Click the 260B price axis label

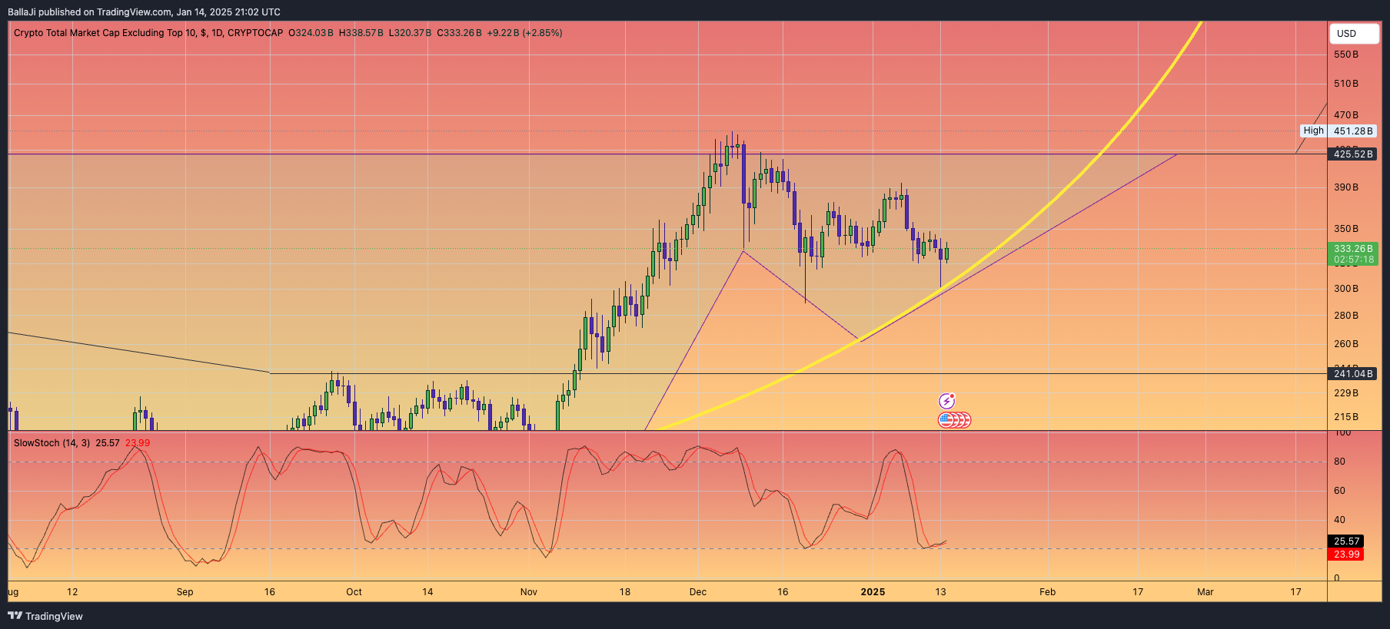tap(1346, 344)
